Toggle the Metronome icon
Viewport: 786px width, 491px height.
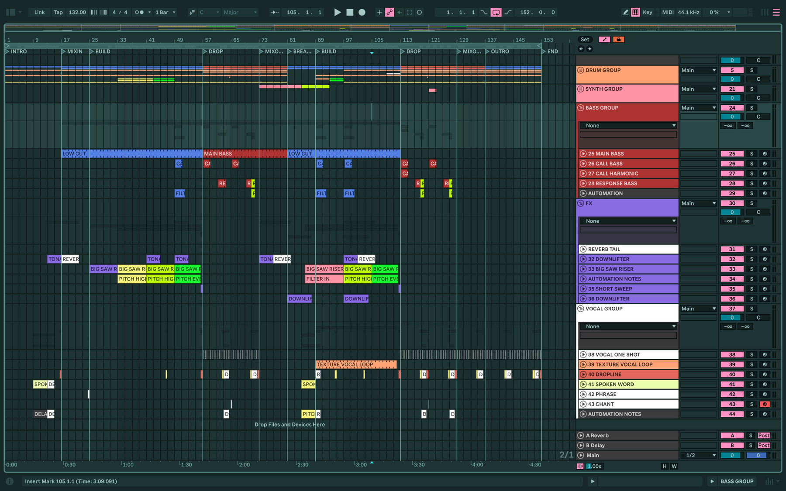point(139,12)
